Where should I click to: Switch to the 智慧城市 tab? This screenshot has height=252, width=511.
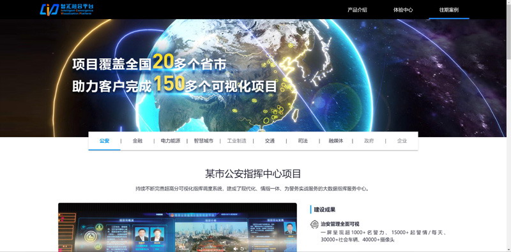[x=203, y=141]
